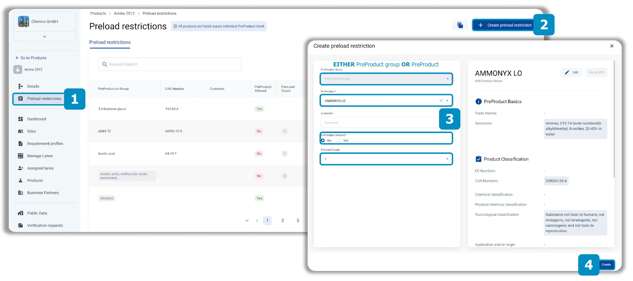Close the Create preload restriction dialog
The width and height of the screenshot is (633, 281).
(612, 46)
